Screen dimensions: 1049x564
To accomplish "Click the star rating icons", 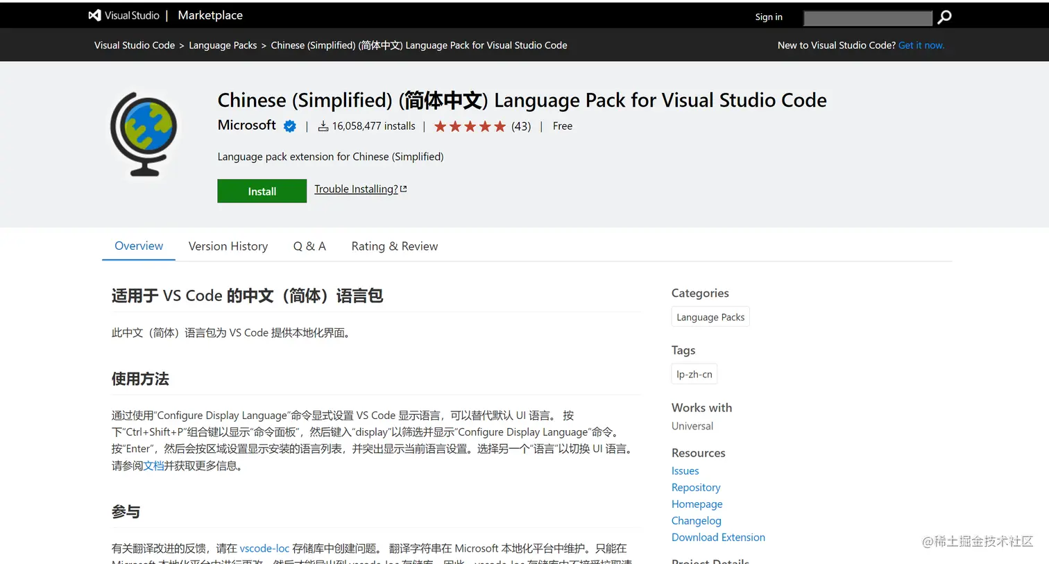I will 470,126.
